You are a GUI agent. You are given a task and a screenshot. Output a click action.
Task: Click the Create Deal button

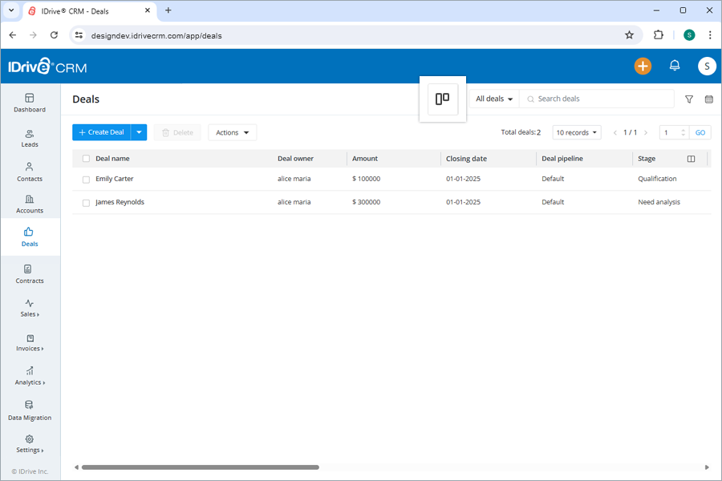[104, 131]
